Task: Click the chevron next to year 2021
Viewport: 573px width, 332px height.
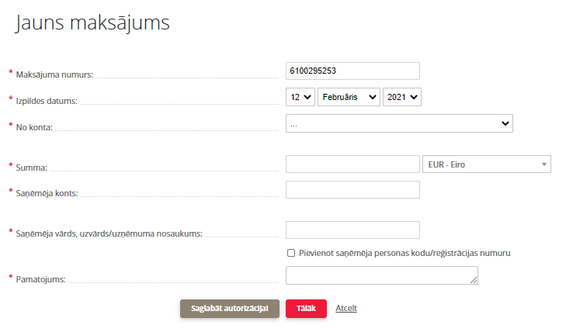Action: click(x=414, y=97)
